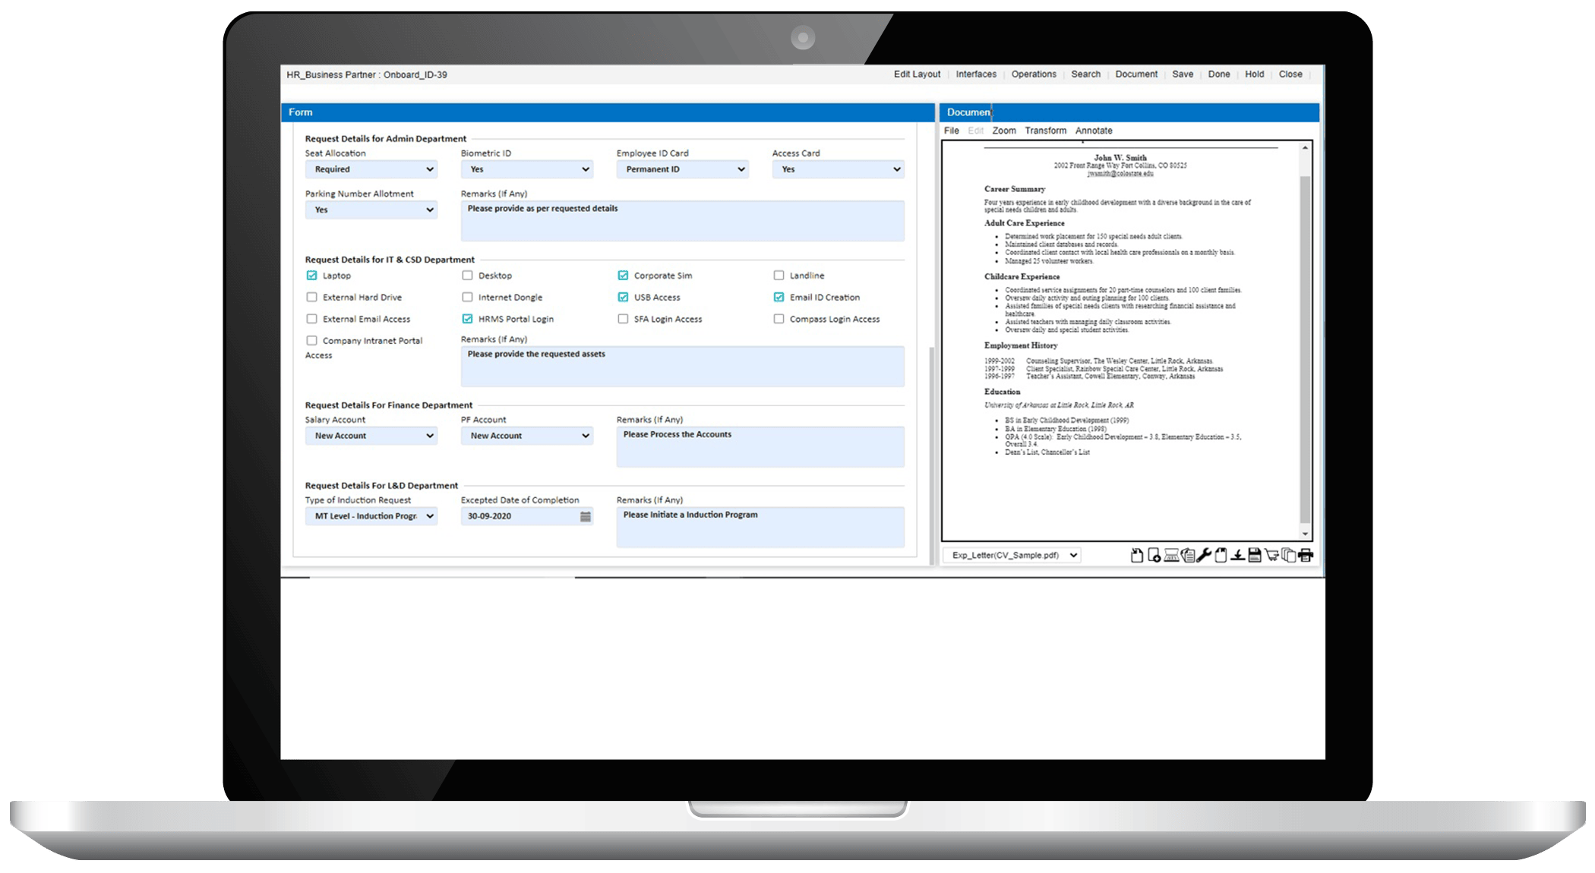1595x873 pixels.
Task: Enable the Desktop checkbox
Action: [467, 276]
